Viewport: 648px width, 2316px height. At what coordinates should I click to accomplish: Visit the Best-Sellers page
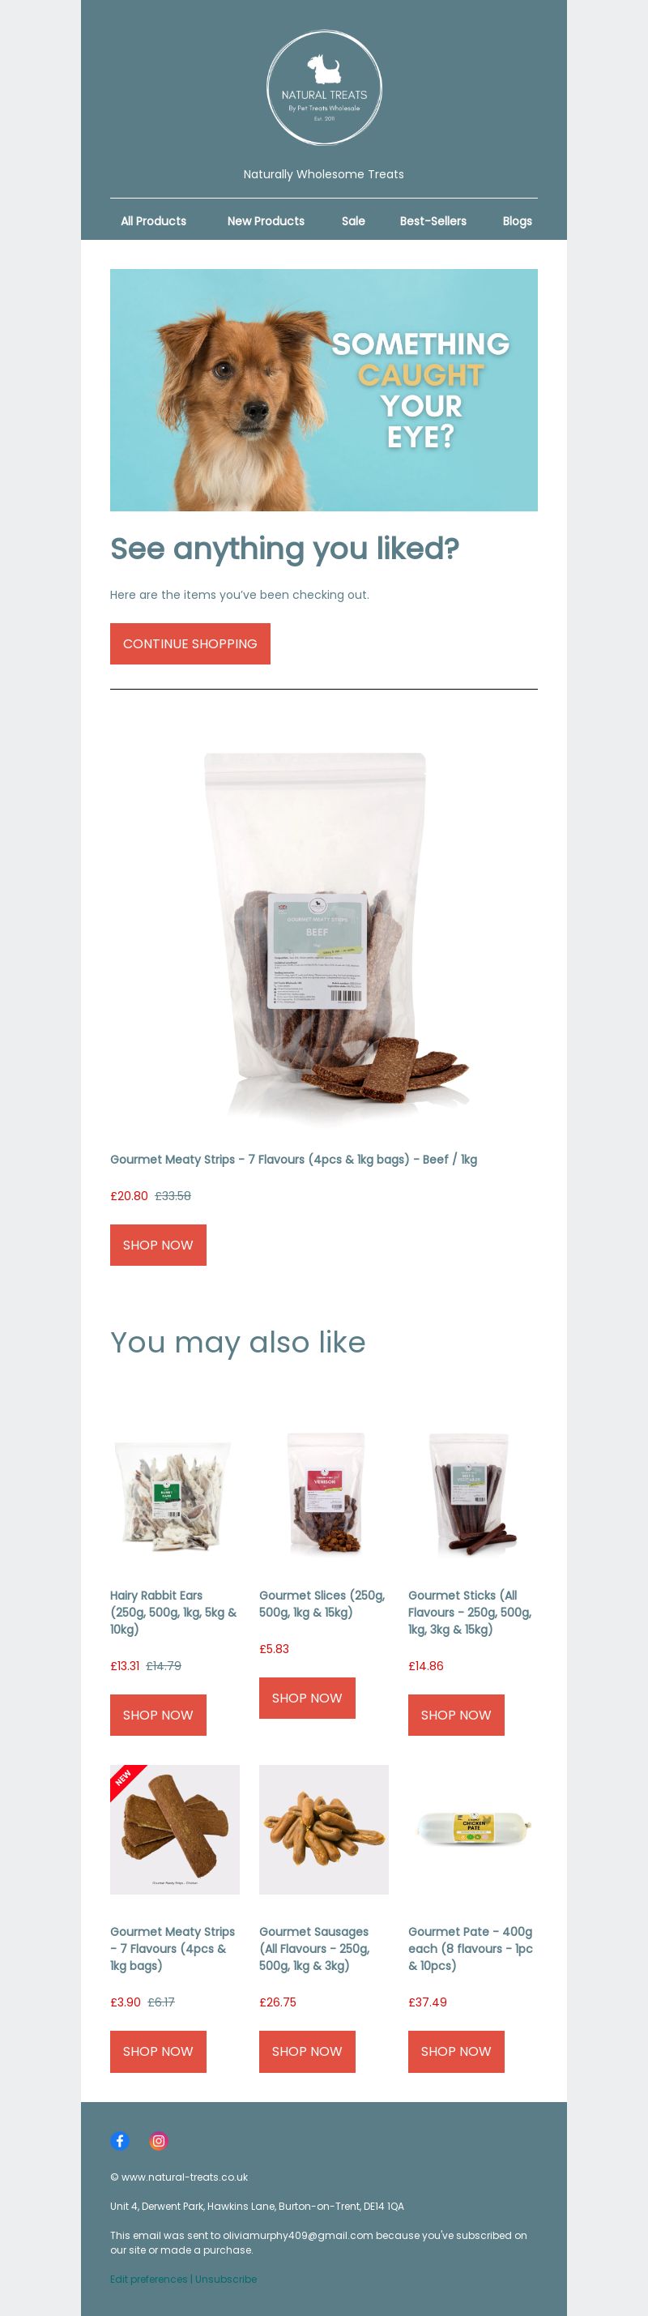(433, 221)
